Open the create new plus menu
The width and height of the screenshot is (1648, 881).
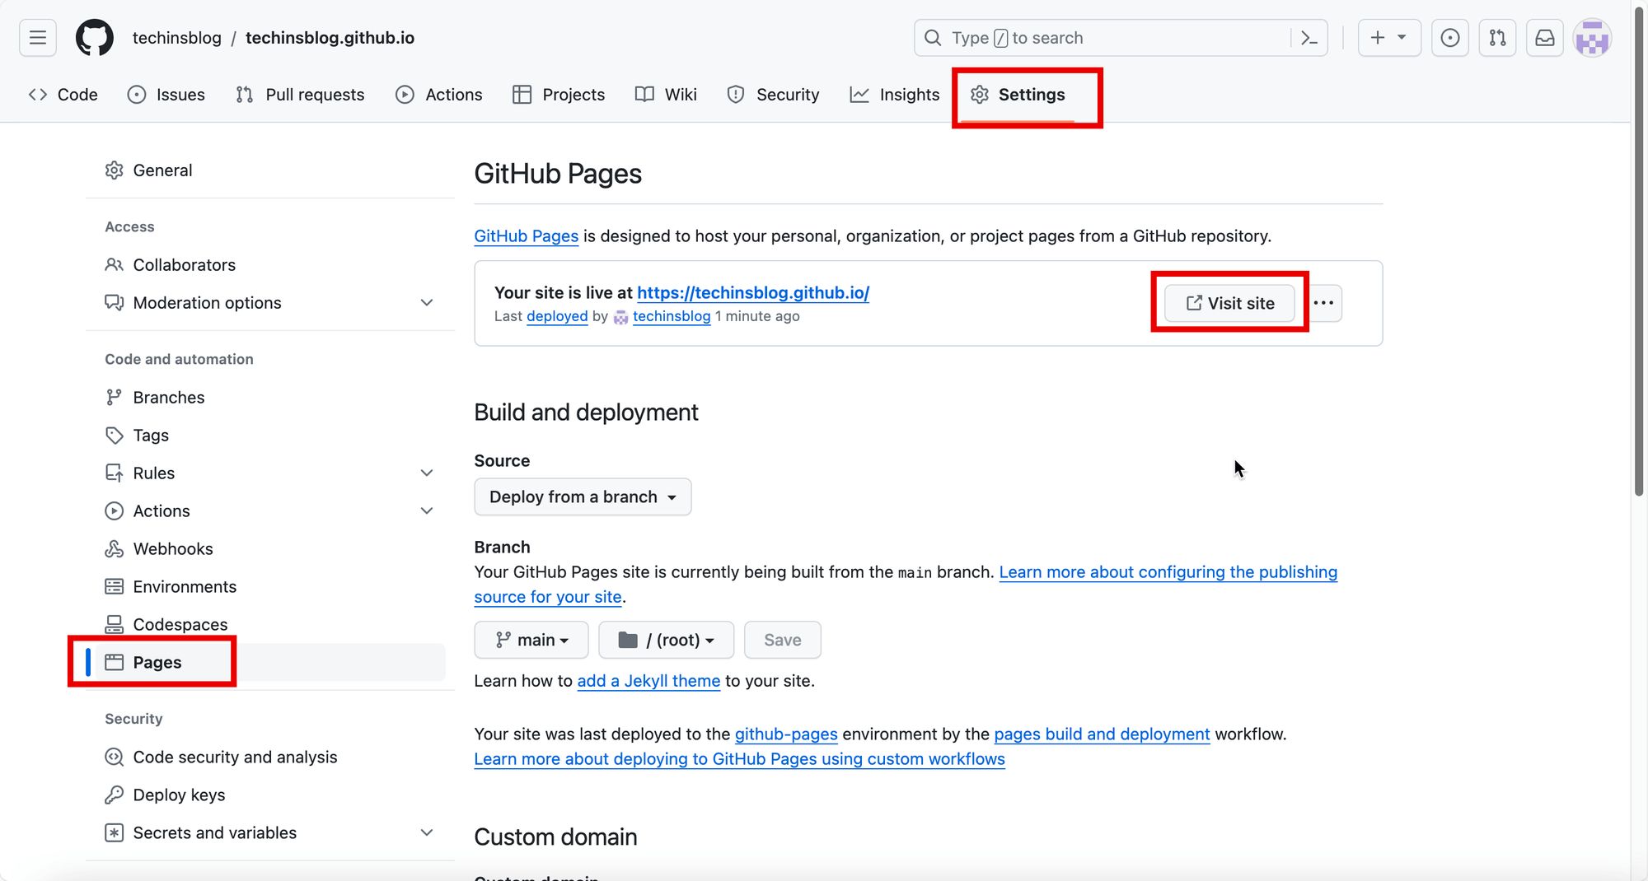pos(1388,38)
